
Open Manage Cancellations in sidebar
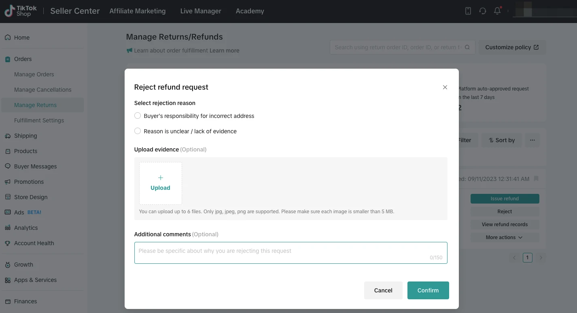(x=42, y=90)
